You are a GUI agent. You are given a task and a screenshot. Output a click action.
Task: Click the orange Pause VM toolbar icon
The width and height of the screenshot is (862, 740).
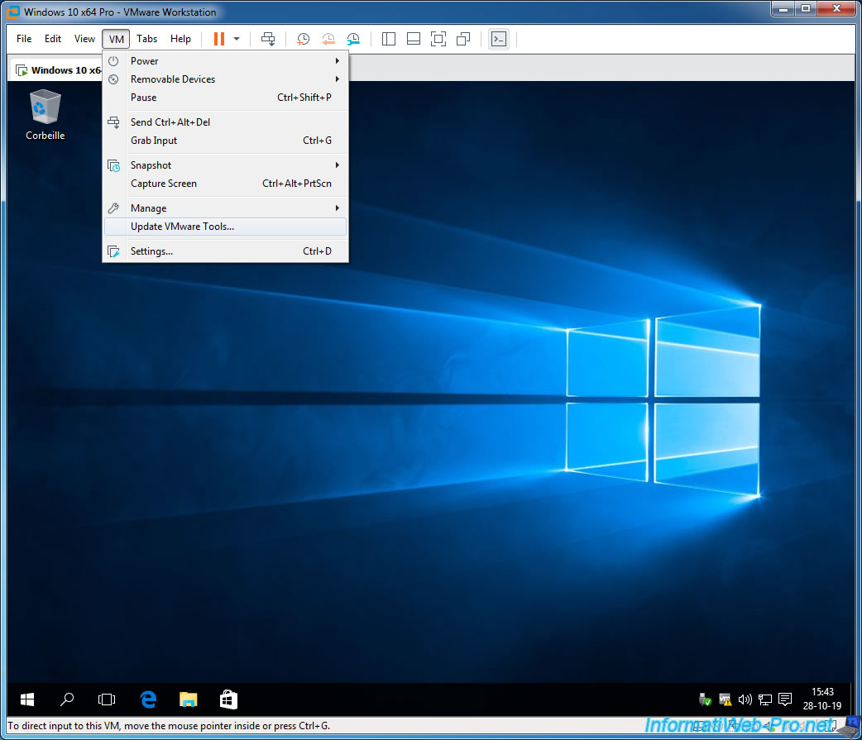pyautogui.click(x=218, y=39)
